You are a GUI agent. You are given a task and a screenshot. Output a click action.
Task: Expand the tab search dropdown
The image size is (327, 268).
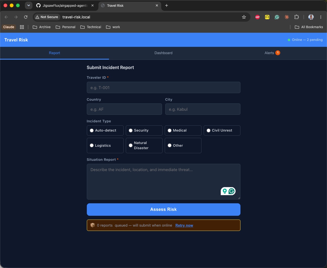pyautogui.click(x=29, y=5)
